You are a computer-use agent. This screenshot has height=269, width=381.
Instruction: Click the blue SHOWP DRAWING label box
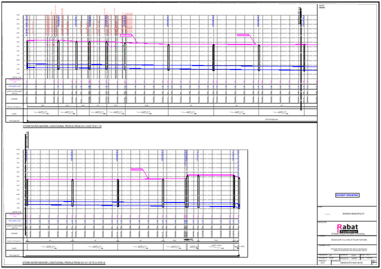pyautogui.click(x=347, y=195)
